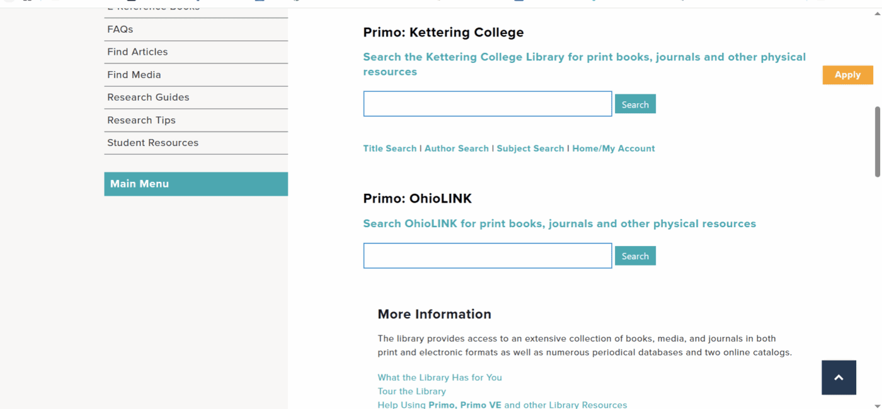The width and height of the screenshot is (882, 409).
Task: Open the Subject Search link
Action: coord(530,148)
